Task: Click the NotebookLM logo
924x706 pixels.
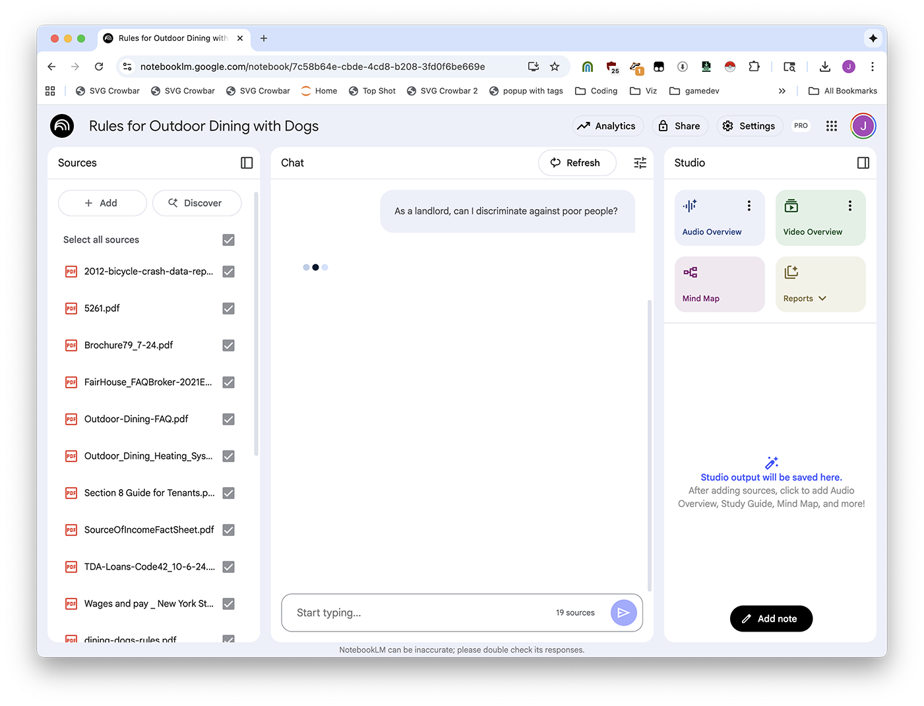Action: pos(62,126)
